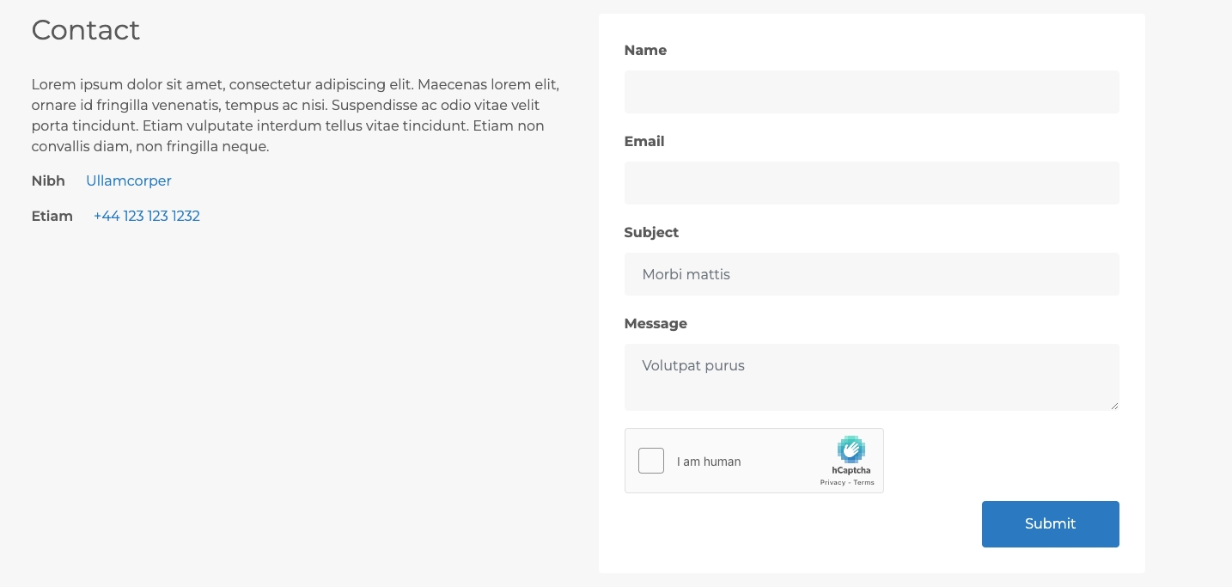The height and width of the screenshot is (587, 1232).
Task: Click the Subject field label
Action: coord(651,232)
